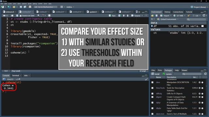Check the digest package checkbox

click(153, 97)
